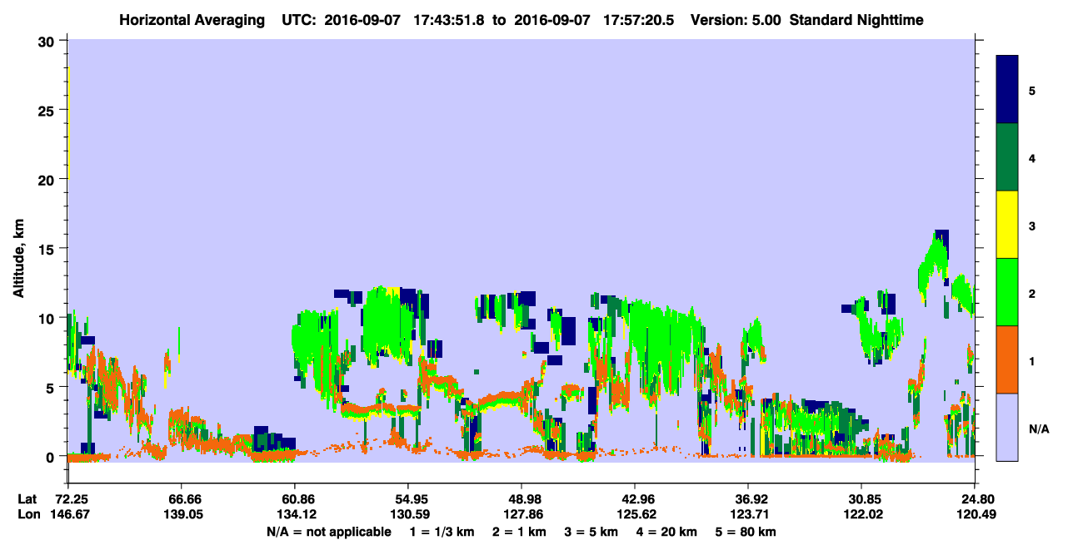Click the orange colorbar segment labeled 1

[1007, 359]
